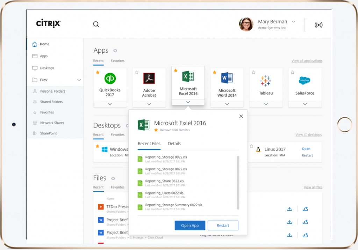Open Mary Berman account dropdown
The image size is (358, 250).
pyautogui.click(x=293, y=22)
